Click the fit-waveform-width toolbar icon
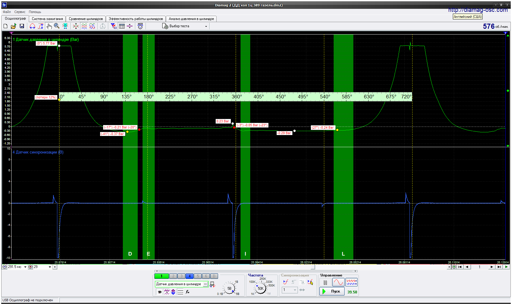The width and height of the screenshot is (512, 304). (65, 26)
